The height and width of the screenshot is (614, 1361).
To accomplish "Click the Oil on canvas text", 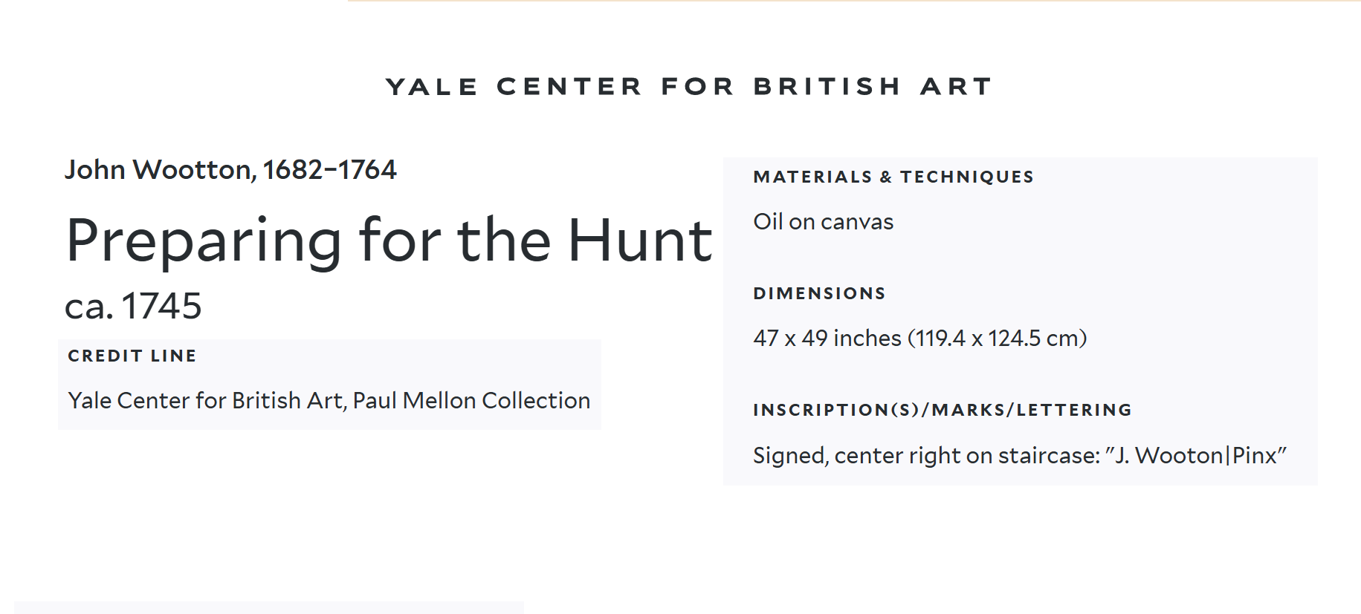I will (823, 222).
